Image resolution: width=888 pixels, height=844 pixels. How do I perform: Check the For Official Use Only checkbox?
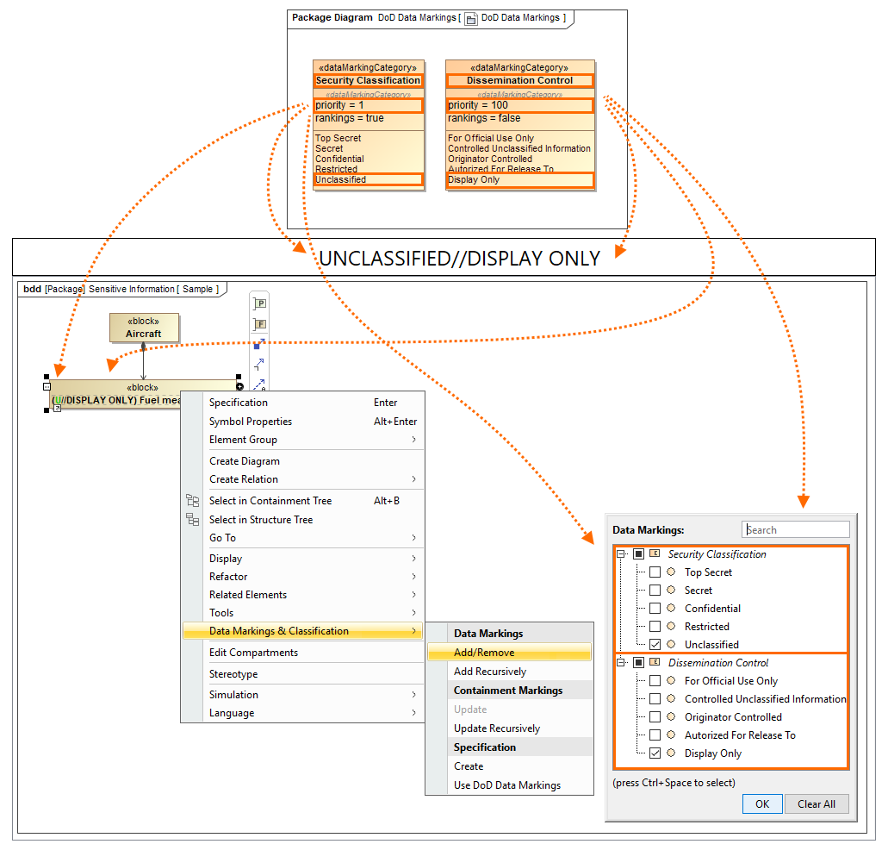(x=655, y=681)
